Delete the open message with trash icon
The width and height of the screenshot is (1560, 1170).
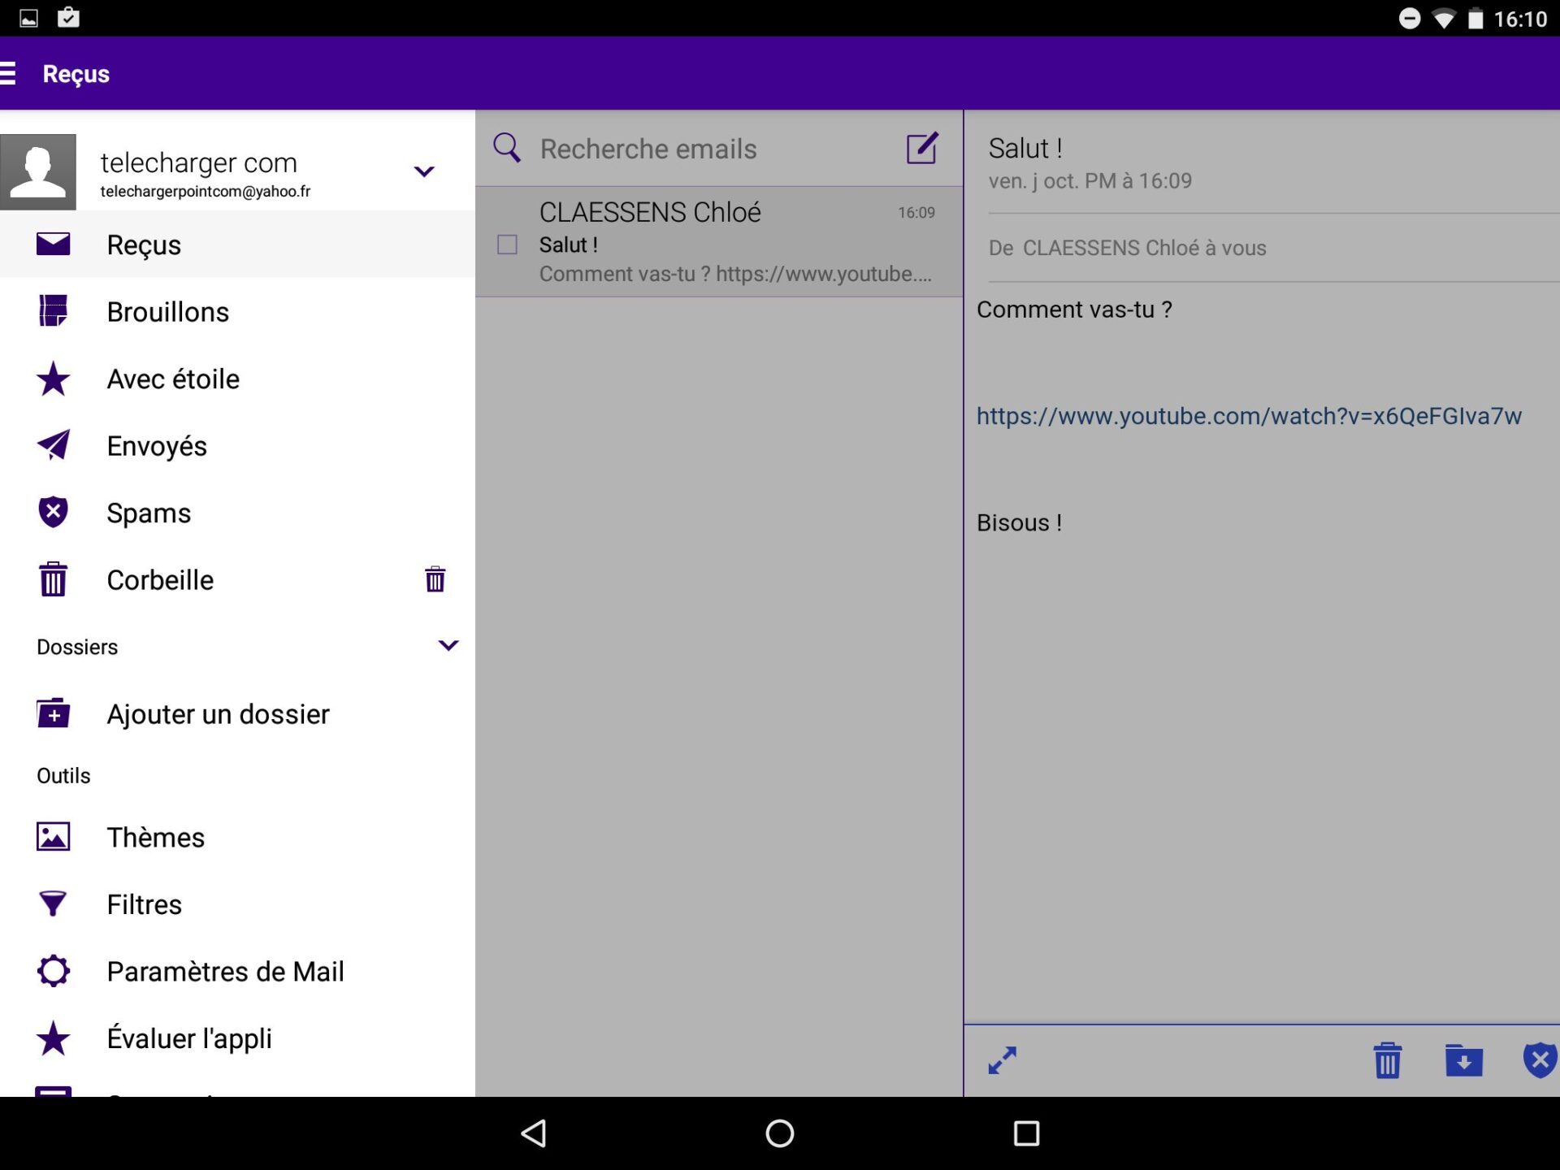[x=1387, y=1060]
